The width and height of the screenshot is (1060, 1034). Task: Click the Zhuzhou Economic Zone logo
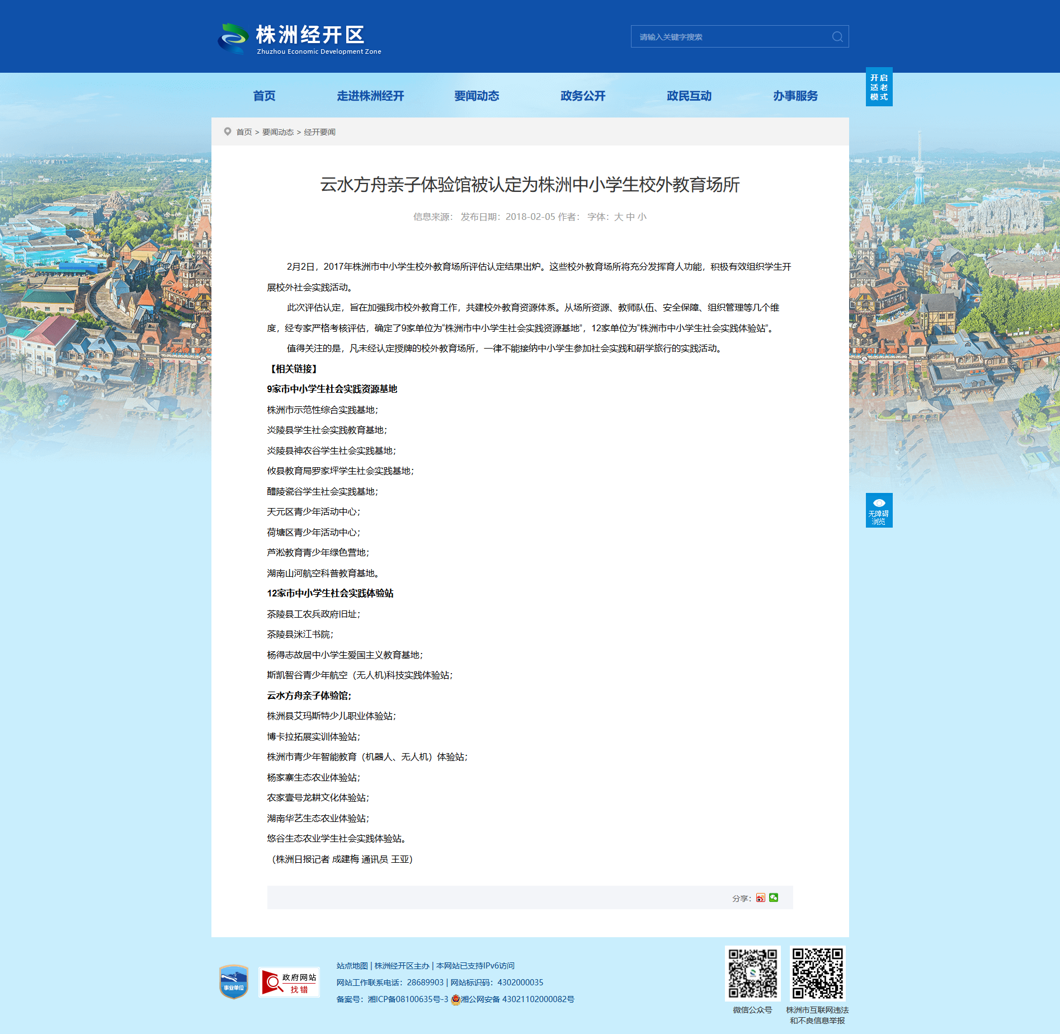300,38
